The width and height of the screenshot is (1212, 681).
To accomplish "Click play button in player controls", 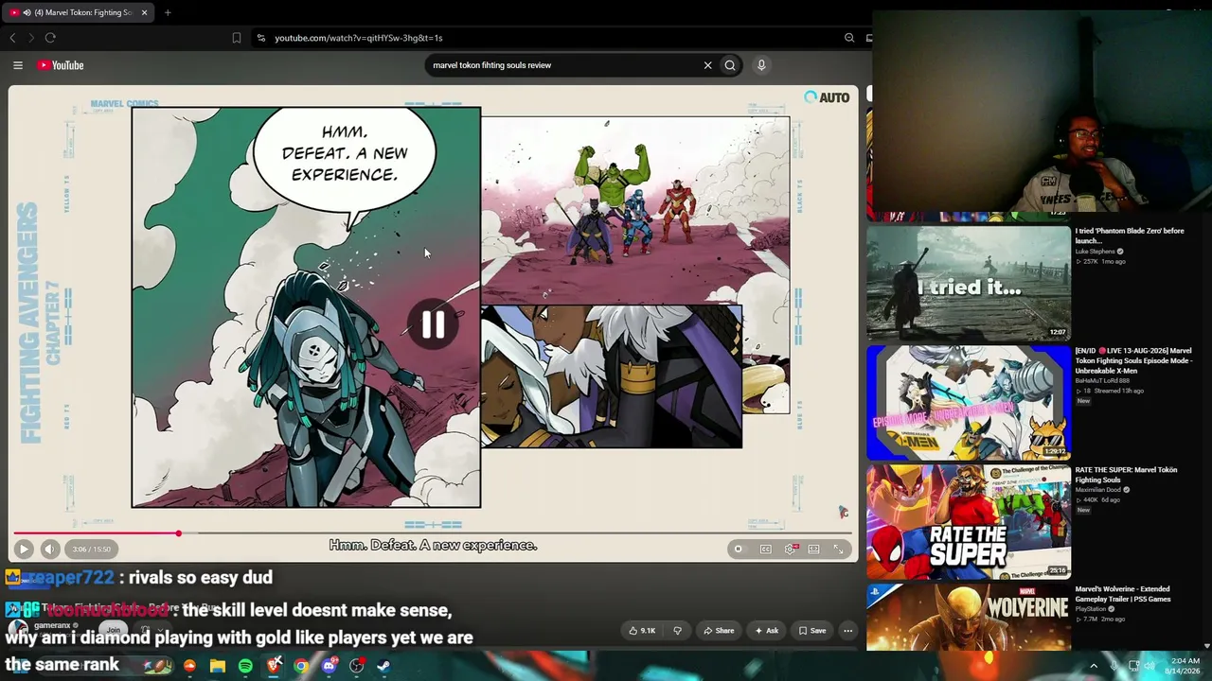I will (x=24, y=549).
